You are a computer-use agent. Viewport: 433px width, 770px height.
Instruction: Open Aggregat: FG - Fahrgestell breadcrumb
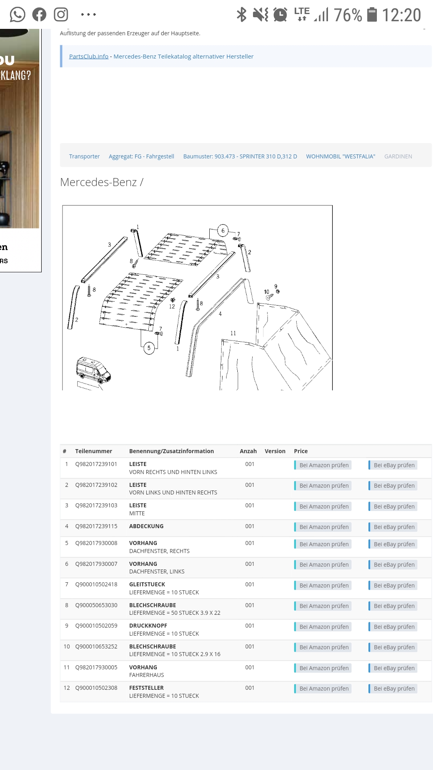[142, 156]
